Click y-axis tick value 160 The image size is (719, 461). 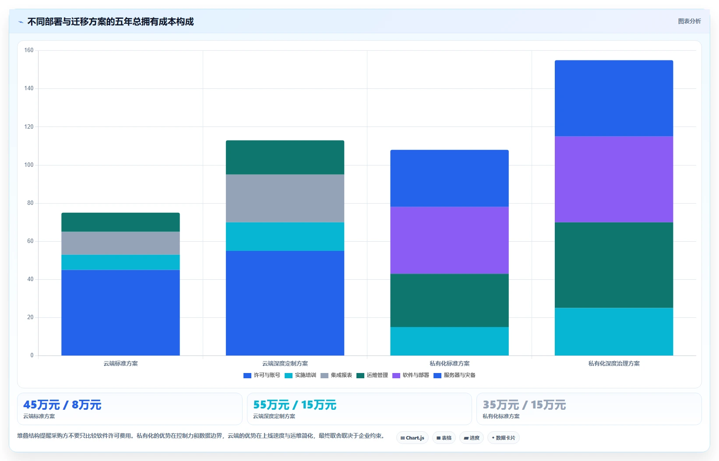point(29,50)
